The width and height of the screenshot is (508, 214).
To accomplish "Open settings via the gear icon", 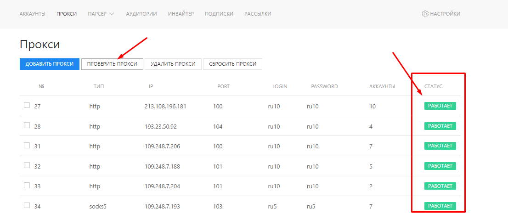I will [x=425, y=14].
